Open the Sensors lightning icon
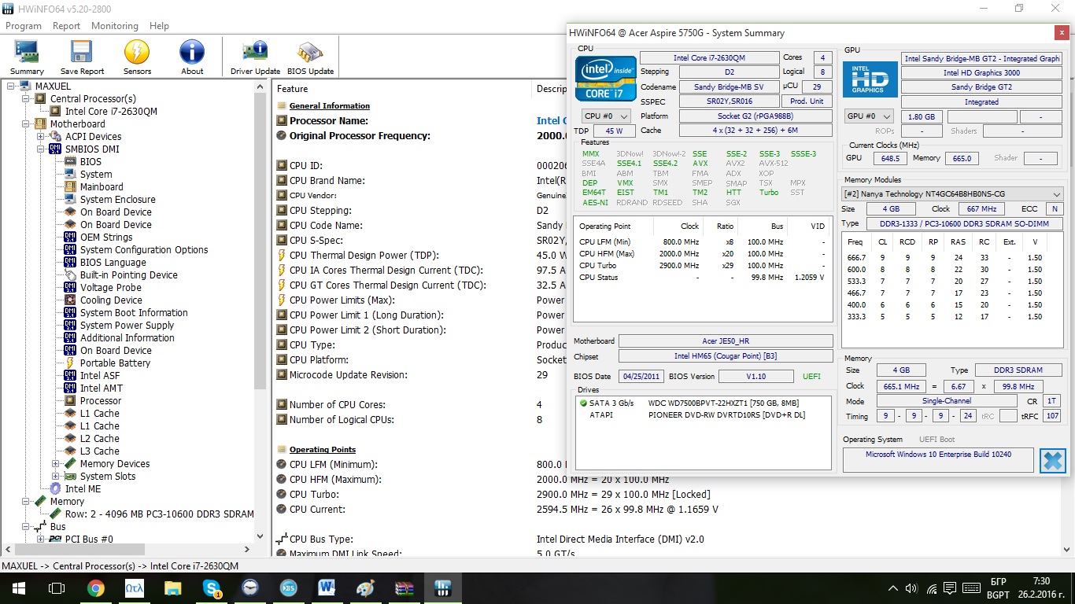1075x604 pixels. tap(137, 57)
